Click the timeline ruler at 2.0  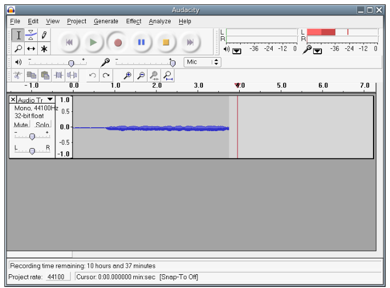(157, 86)
